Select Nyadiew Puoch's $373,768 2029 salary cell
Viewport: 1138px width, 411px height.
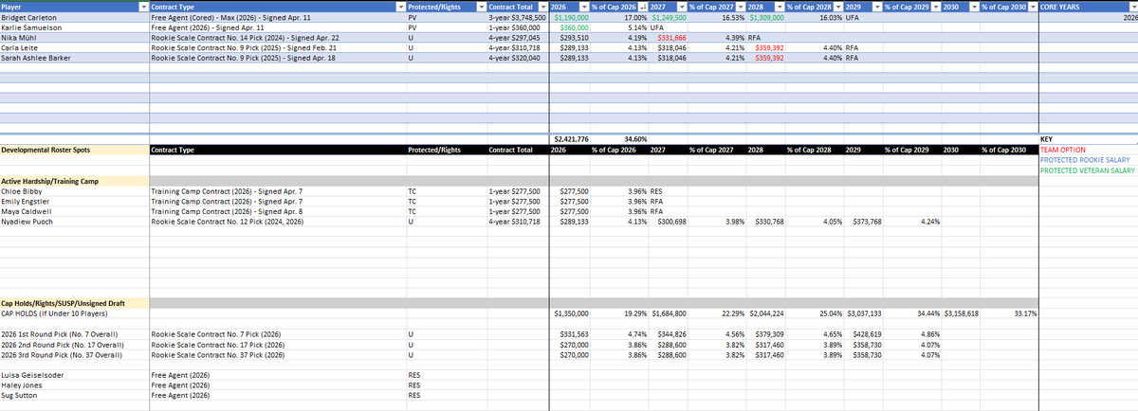[x=863, y=221]
